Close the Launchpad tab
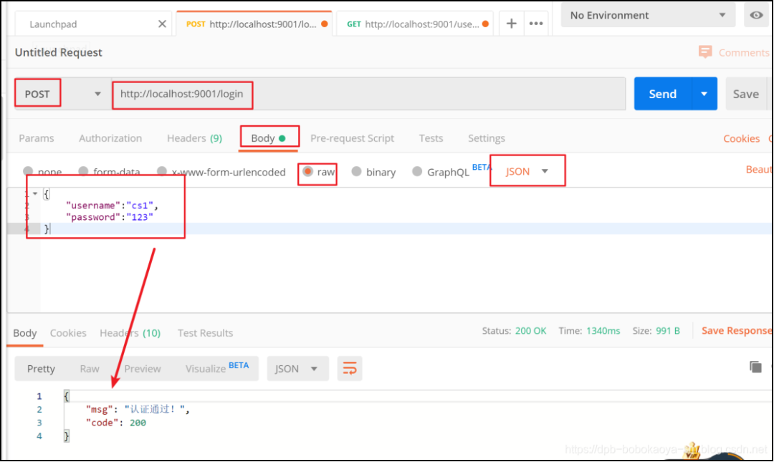 [162, 22]
